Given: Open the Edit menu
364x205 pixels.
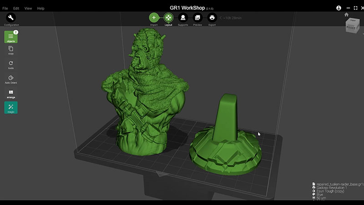Looking at the screenshot, I should click(x=16, y=8).
